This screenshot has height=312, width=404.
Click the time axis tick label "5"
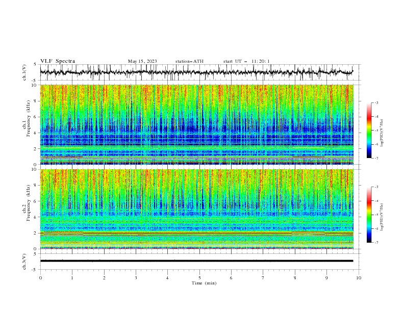tap(199, 278)
